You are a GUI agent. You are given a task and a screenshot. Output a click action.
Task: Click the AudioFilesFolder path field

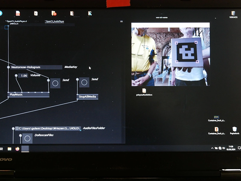pyautogui.click(x=48, y=128)
